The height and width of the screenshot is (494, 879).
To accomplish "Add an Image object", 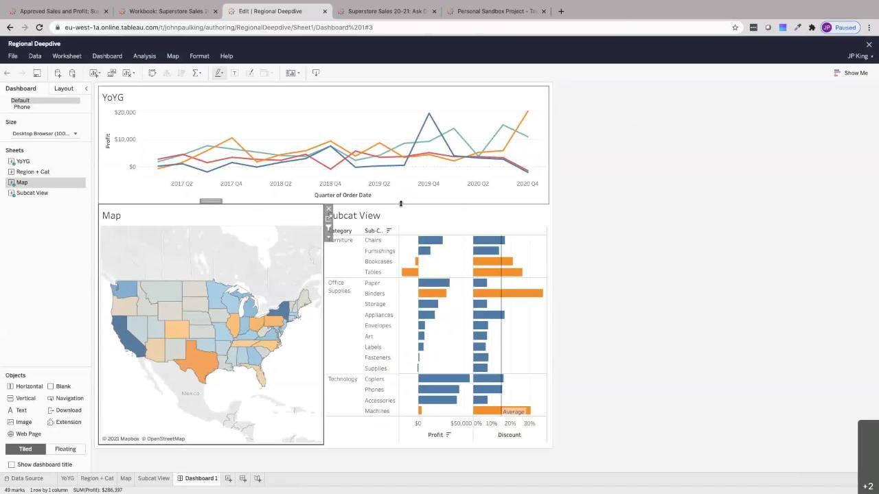I will pyautogui.click(x=19, y=422).
